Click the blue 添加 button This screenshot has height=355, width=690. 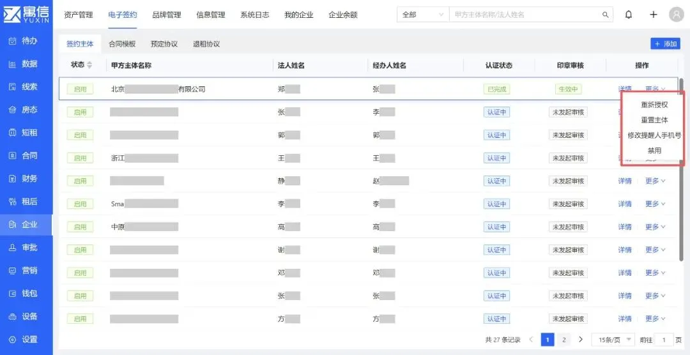pos(665,43)
